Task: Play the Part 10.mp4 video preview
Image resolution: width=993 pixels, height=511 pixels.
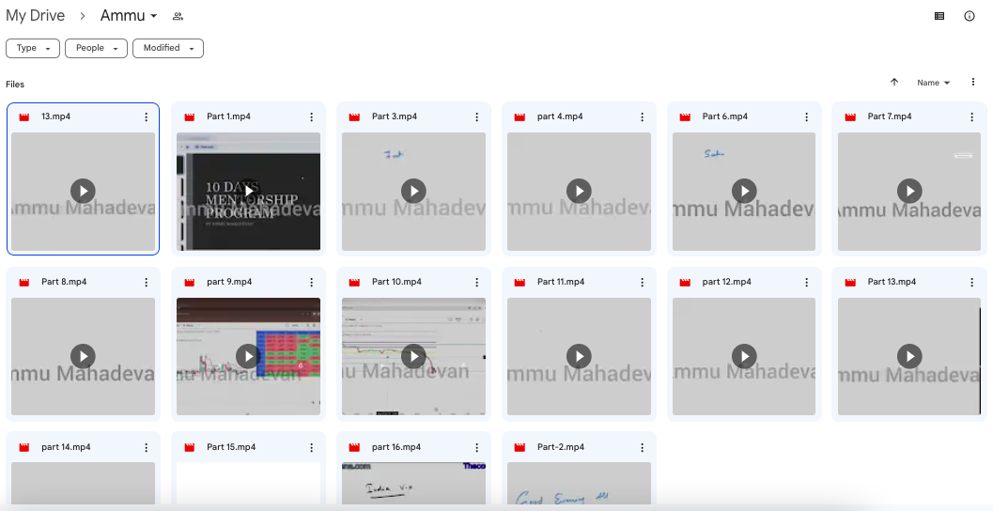Action: (x=413, y=356)
